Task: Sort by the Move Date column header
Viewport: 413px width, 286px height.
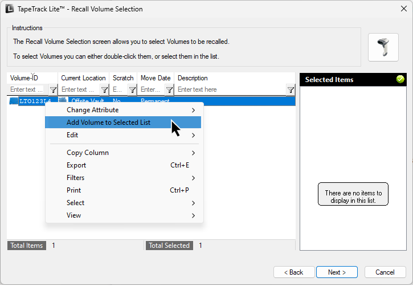Action: (156, 78)
